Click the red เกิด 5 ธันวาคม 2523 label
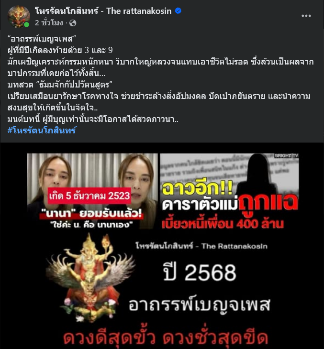This screenshot has height=349, width=324. pos(89,196)
